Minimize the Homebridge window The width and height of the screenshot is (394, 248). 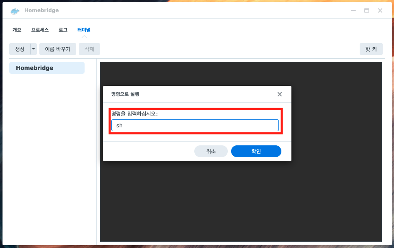[x=353, y=10]
